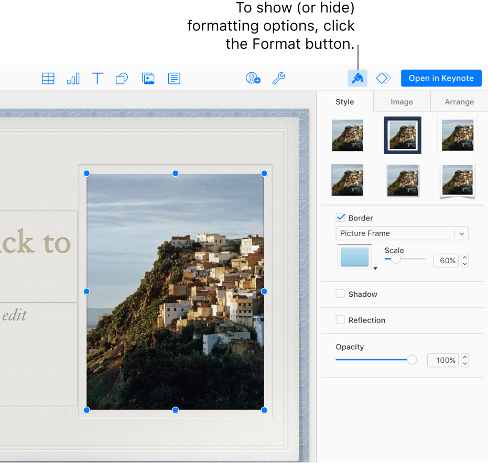The image size is (488, 463).
Task: Switch to the Image tab
Action: pyautogui.click(x=402, y=102)
